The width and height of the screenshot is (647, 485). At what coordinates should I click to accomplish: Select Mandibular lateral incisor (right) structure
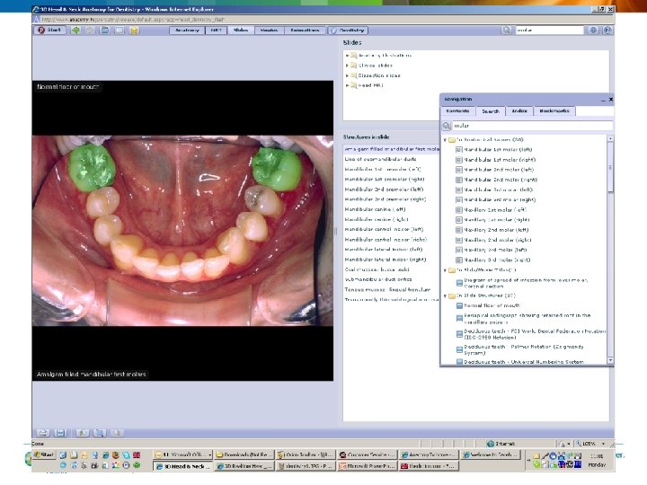pyautogui.click(x=386, y=260)
